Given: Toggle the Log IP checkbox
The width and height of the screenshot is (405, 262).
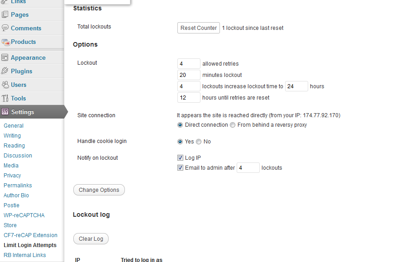Looking at the screenshot, I should (x=180, y=158).
